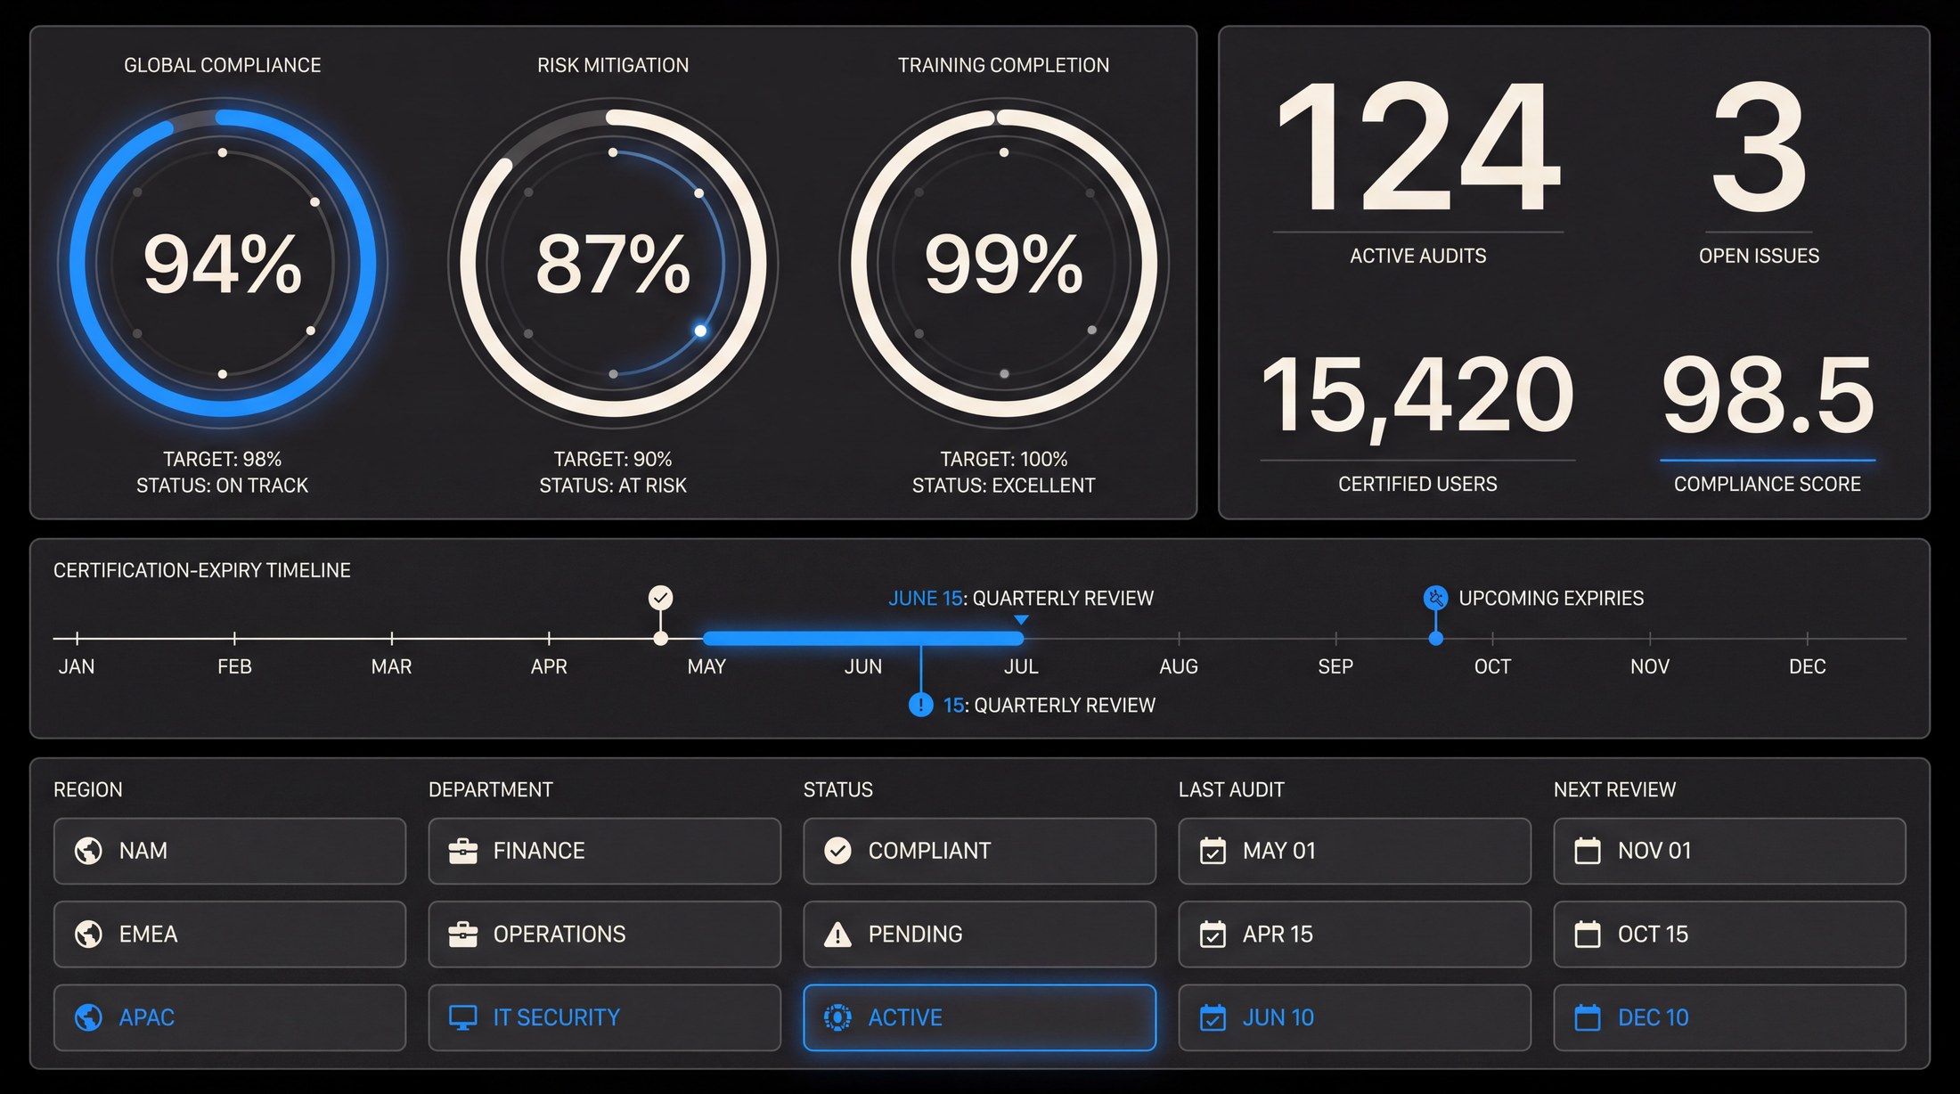Click the LAST AUDIT column header

1231,789
